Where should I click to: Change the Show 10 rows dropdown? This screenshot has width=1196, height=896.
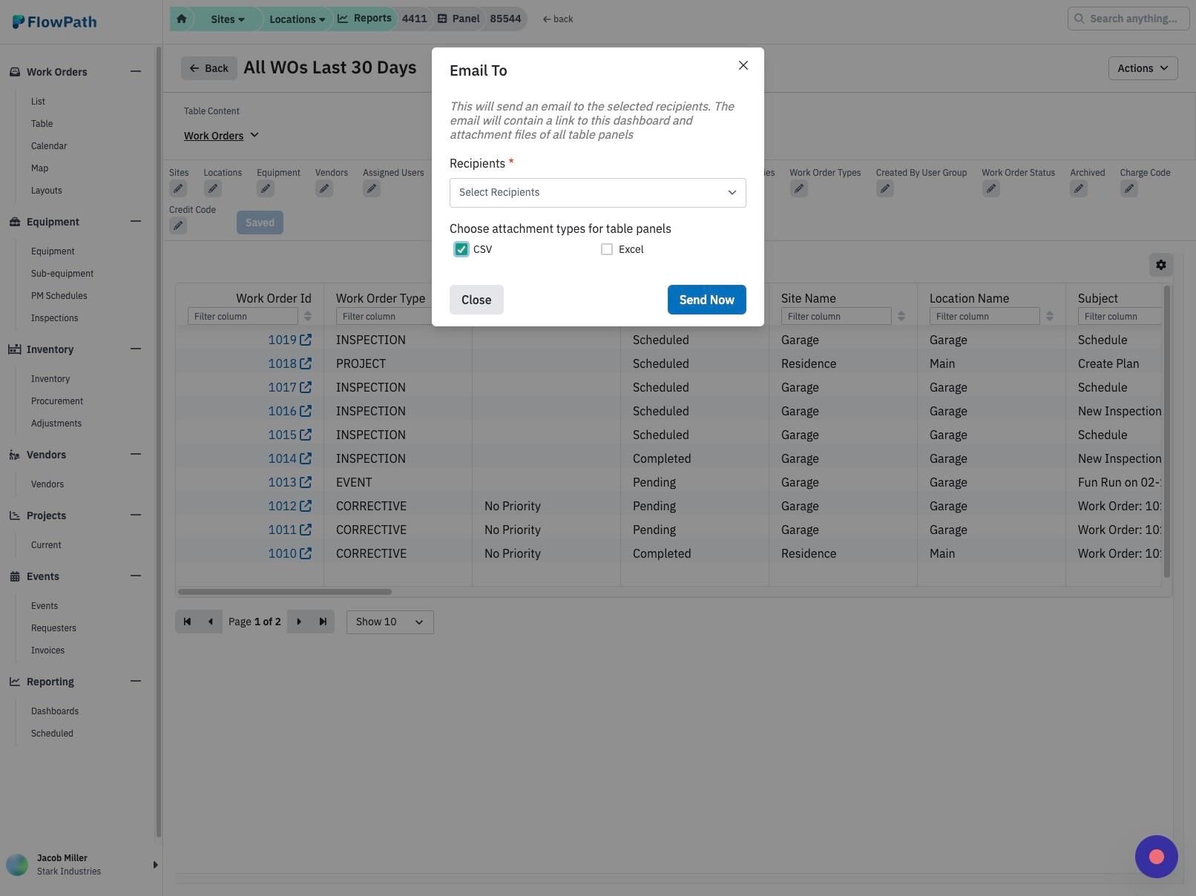tap(390, 622)
